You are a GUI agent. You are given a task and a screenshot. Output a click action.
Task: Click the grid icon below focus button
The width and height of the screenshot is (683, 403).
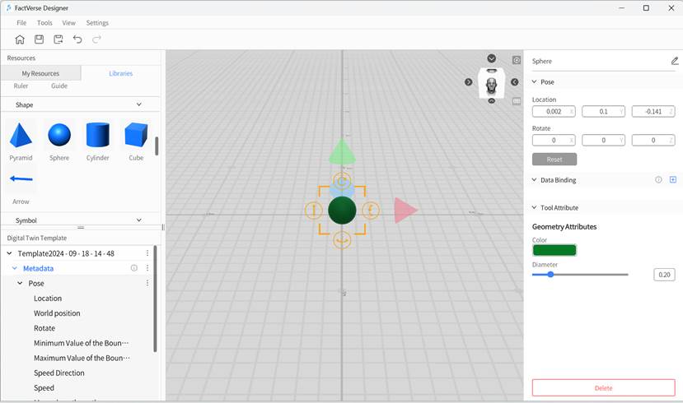point(517,101)
